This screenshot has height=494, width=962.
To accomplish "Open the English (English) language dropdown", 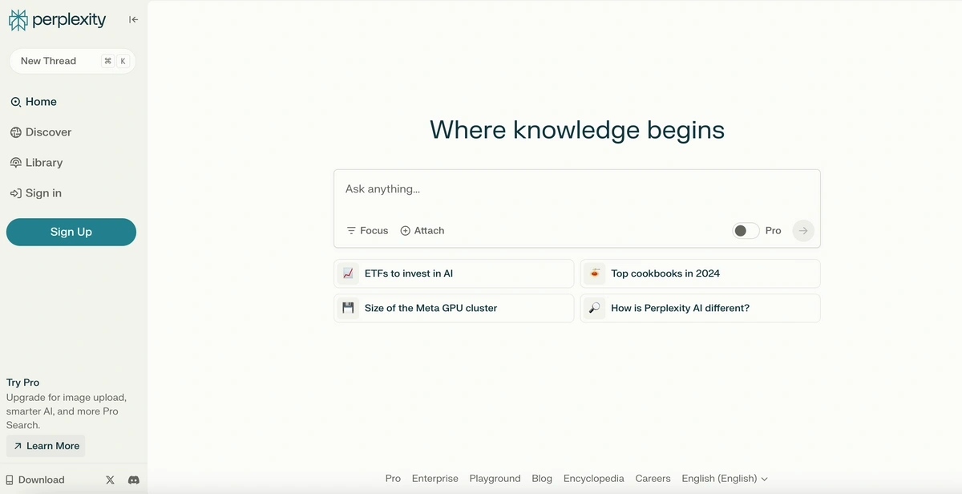I will coord(725,479).
